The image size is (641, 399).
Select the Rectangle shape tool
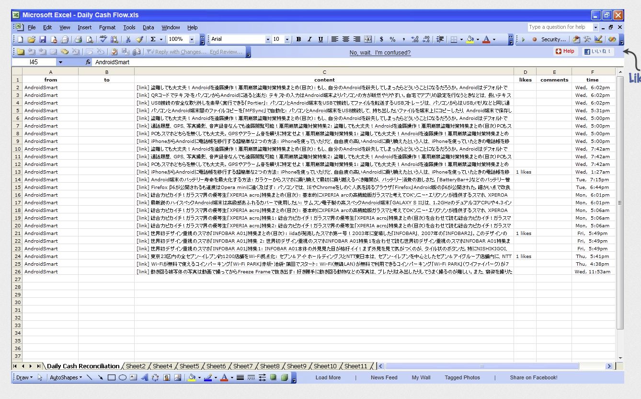tap(112, 377)
